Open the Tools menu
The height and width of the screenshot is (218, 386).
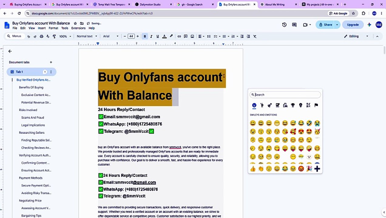click(65, 28)
